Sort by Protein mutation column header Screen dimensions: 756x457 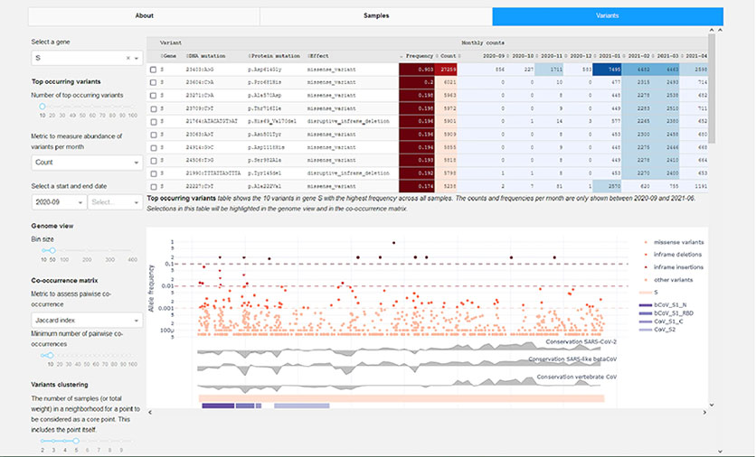pos(274,56)
